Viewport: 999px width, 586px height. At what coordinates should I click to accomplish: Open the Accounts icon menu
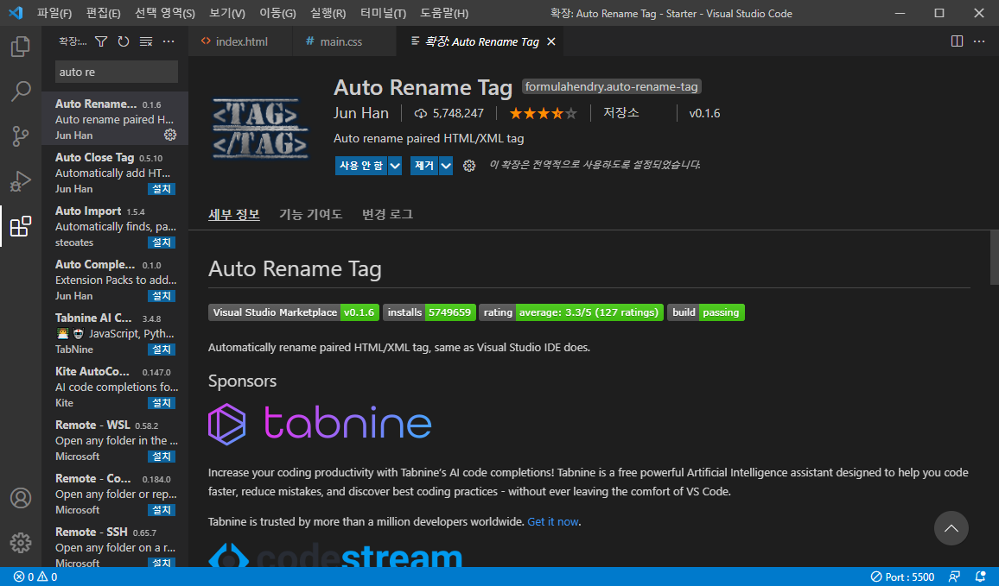click(x=21, y=498)
